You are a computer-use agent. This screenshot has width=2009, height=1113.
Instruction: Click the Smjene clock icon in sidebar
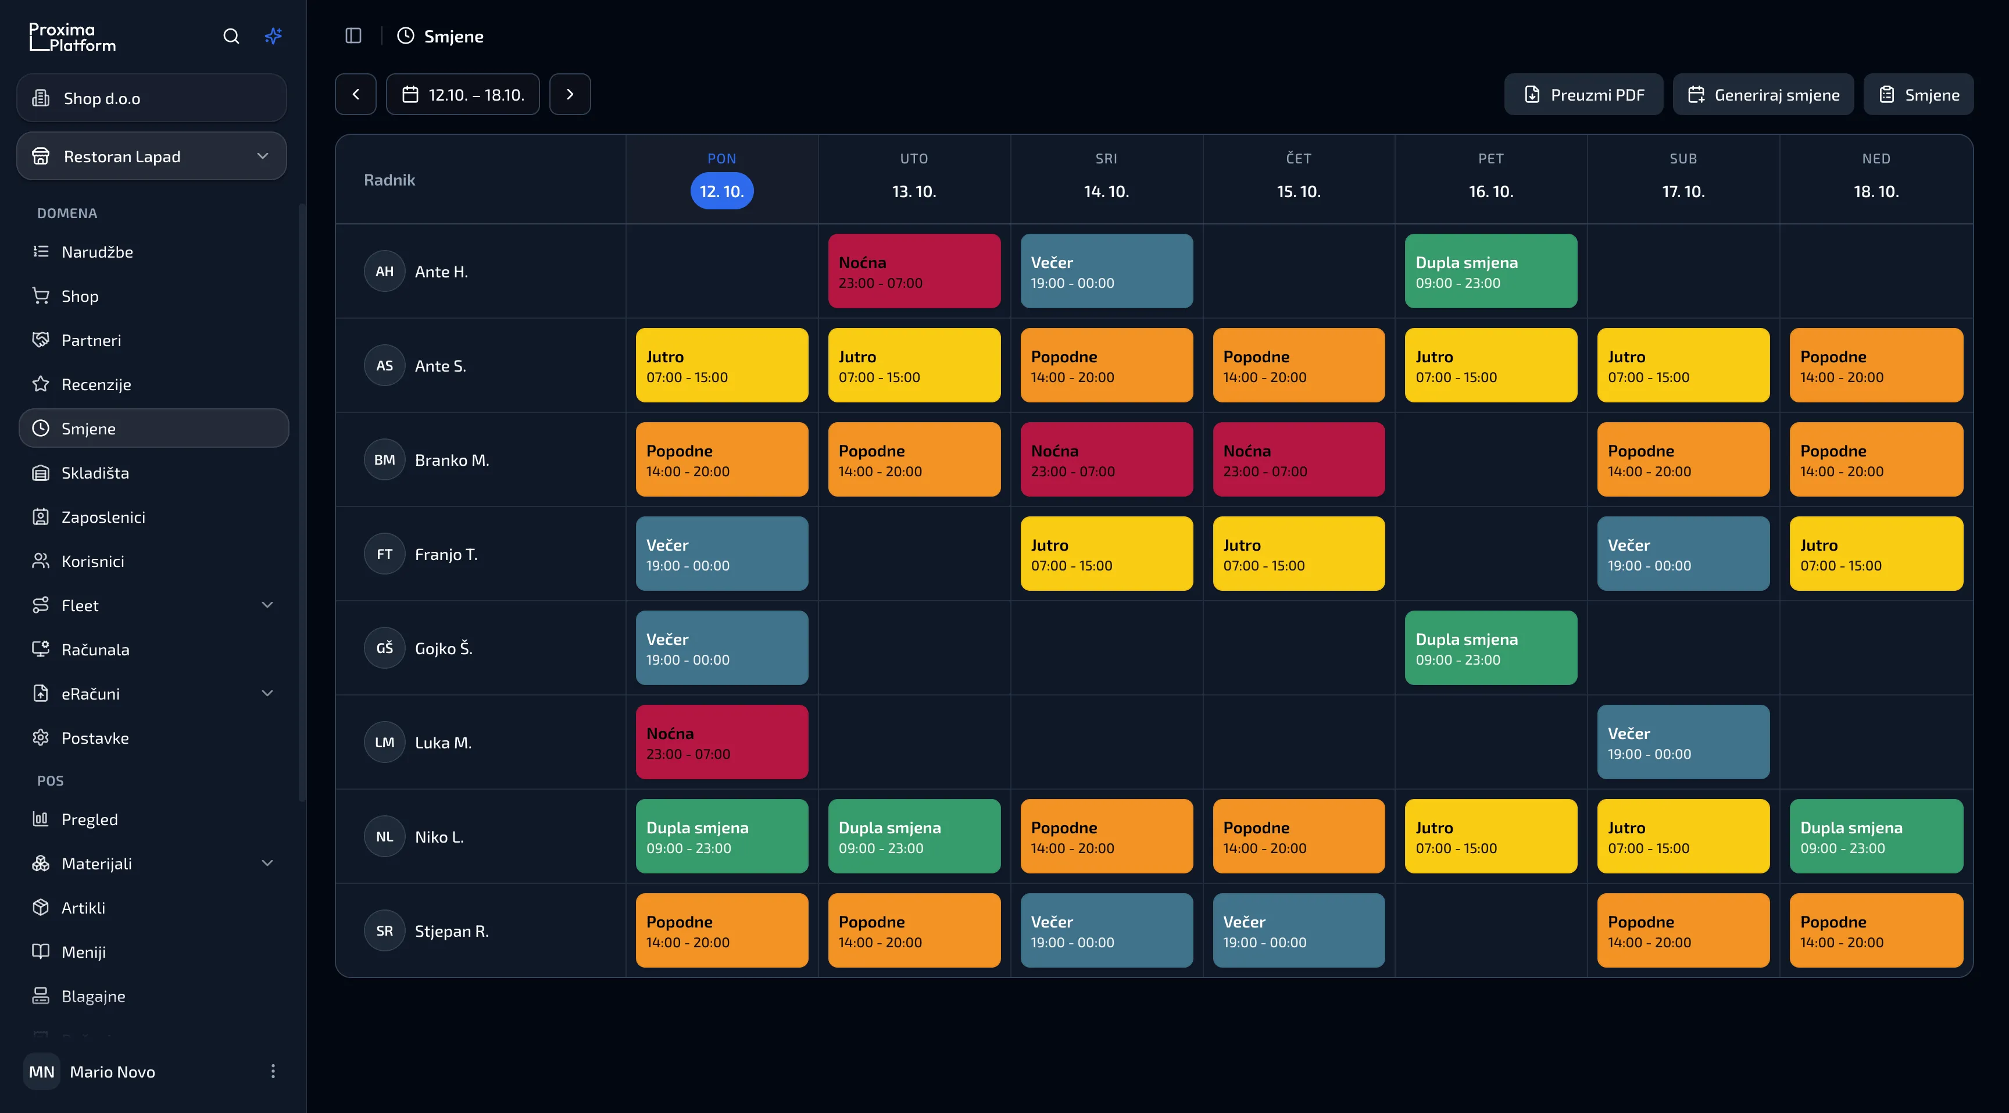tap(41, 428)
